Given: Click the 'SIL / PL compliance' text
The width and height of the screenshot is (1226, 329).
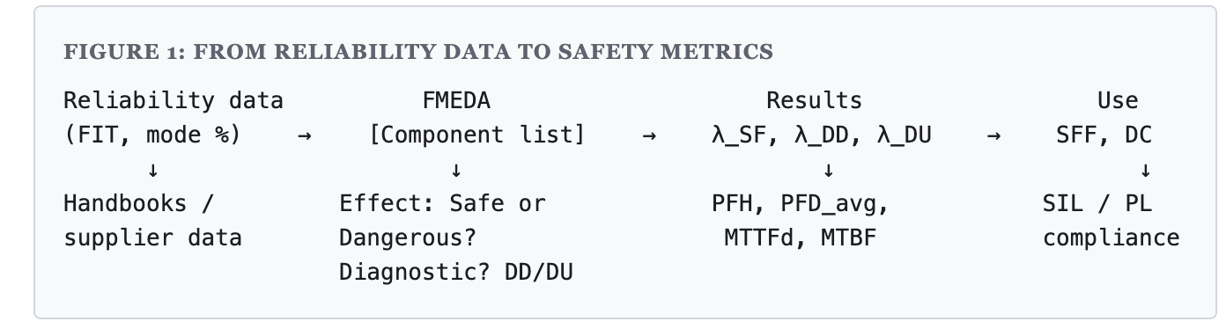Looking at the screenshot, I should [1111, 221].
